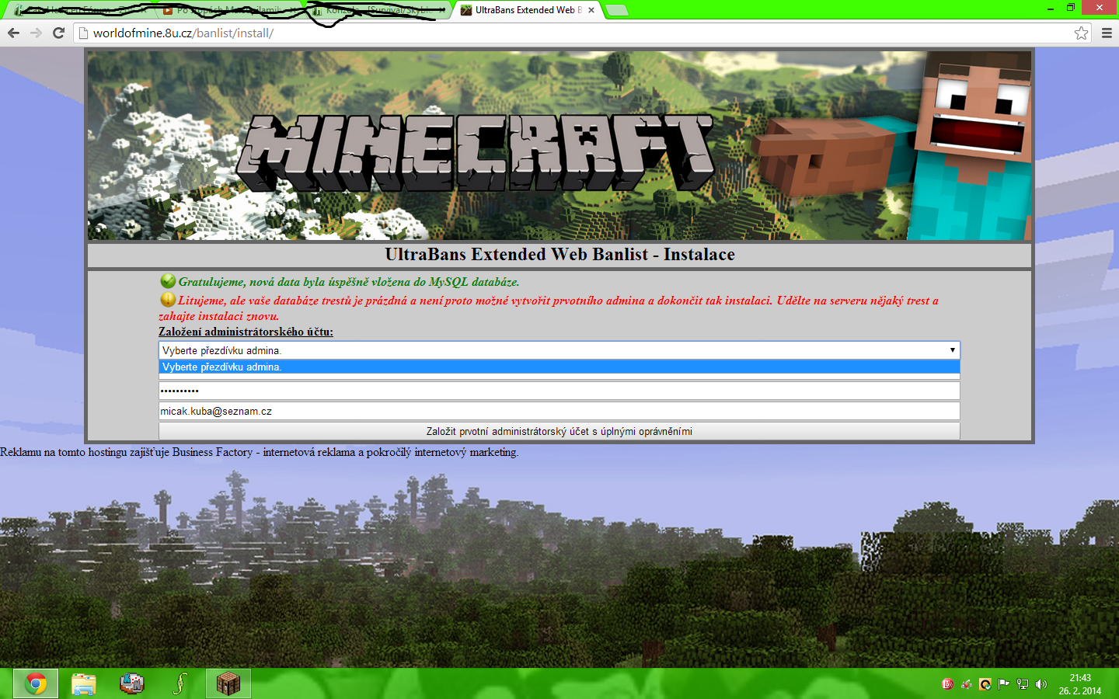
Task: Click the red tray icon near clock
Action: (x=947, y=684)
